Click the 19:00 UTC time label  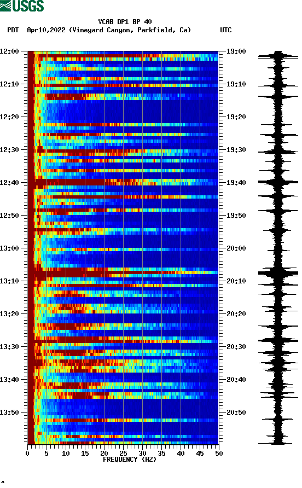click(236, 51)
